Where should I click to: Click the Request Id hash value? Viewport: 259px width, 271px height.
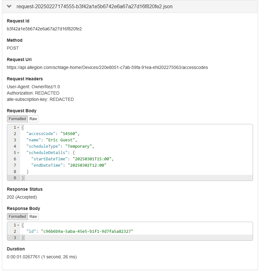44,29
